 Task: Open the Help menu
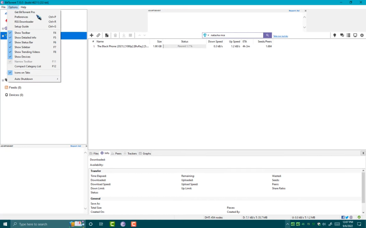tap(23, 7)
